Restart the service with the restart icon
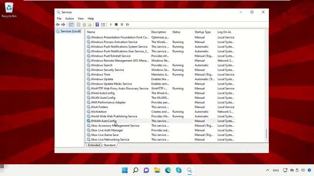 point(128,24)
